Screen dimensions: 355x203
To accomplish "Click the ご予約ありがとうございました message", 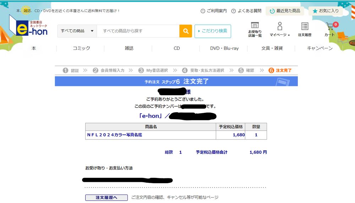I will click(175, 99).
